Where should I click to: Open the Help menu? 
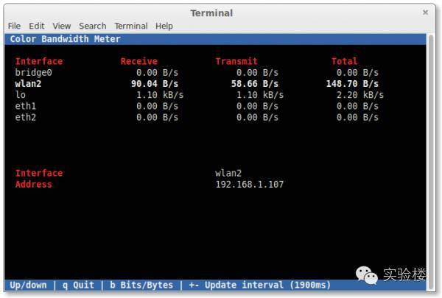point(164,26)
